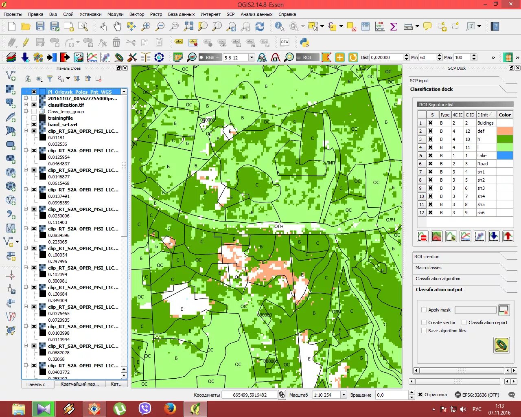Show the statistical summary sigma icon
Screen dimensions: 521x417
[394, 26]
